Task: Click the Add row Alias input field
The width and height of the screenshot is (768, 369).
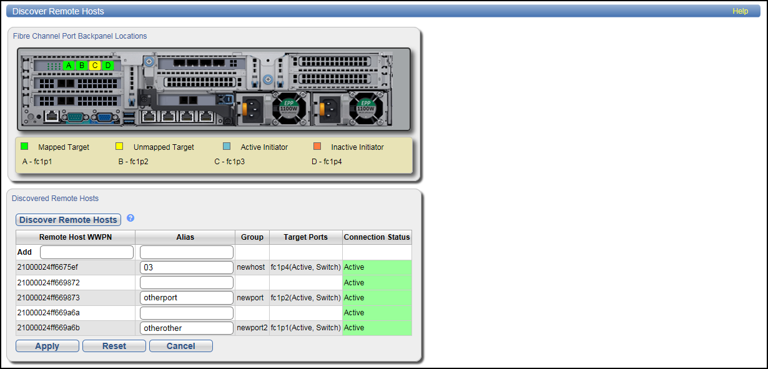Action: tap(187, 252)
